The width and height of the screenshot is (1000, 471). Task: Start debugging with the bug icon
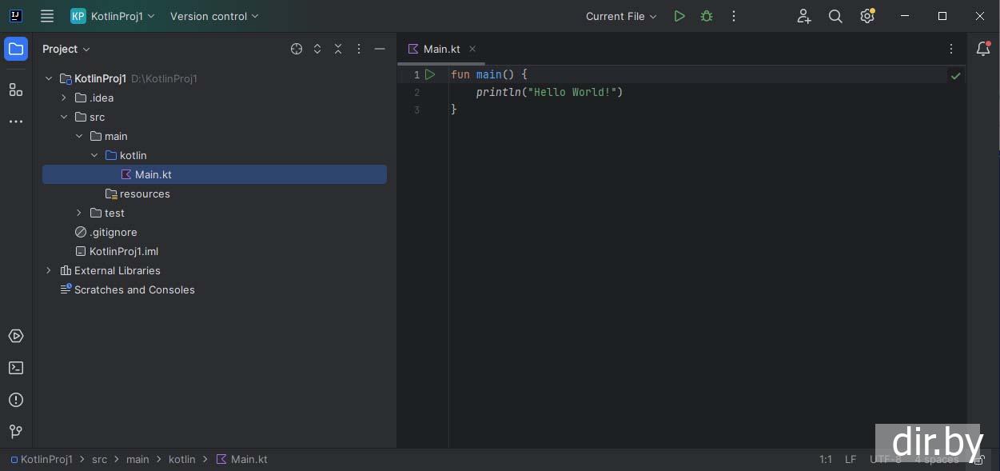pos(707,16)
